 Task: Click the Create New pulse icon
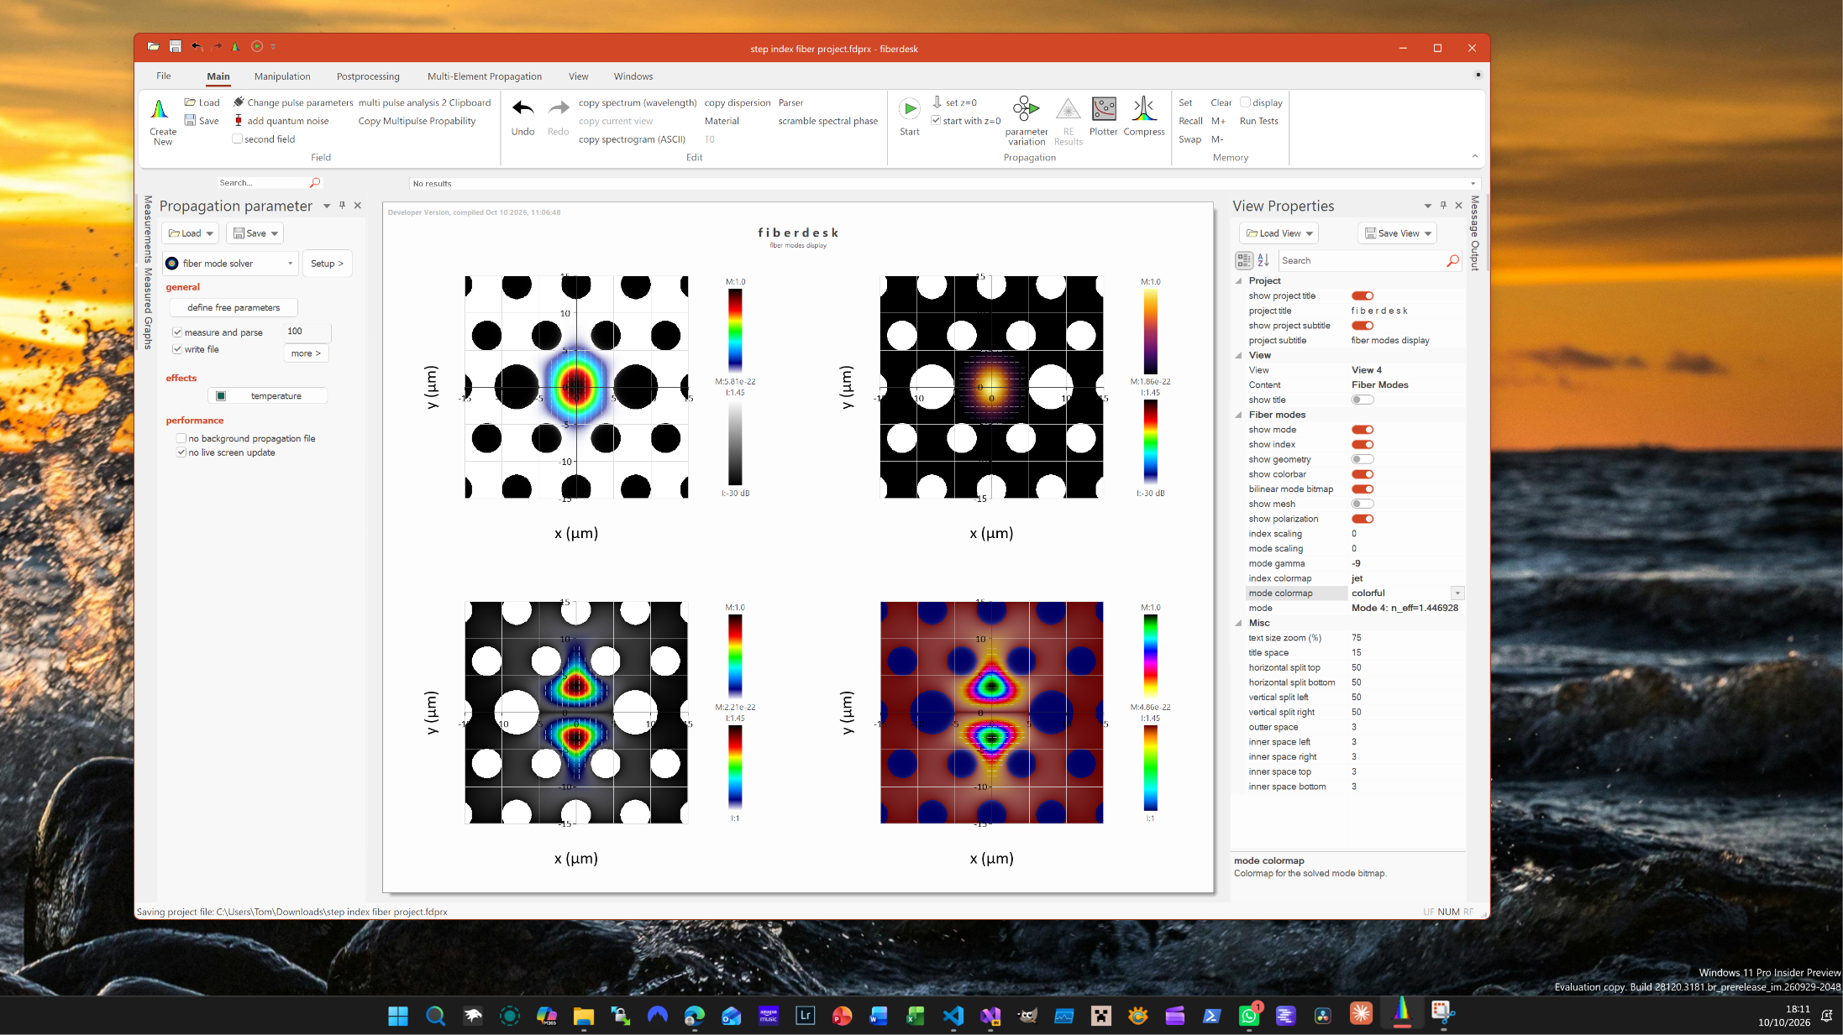pos(159,110)
